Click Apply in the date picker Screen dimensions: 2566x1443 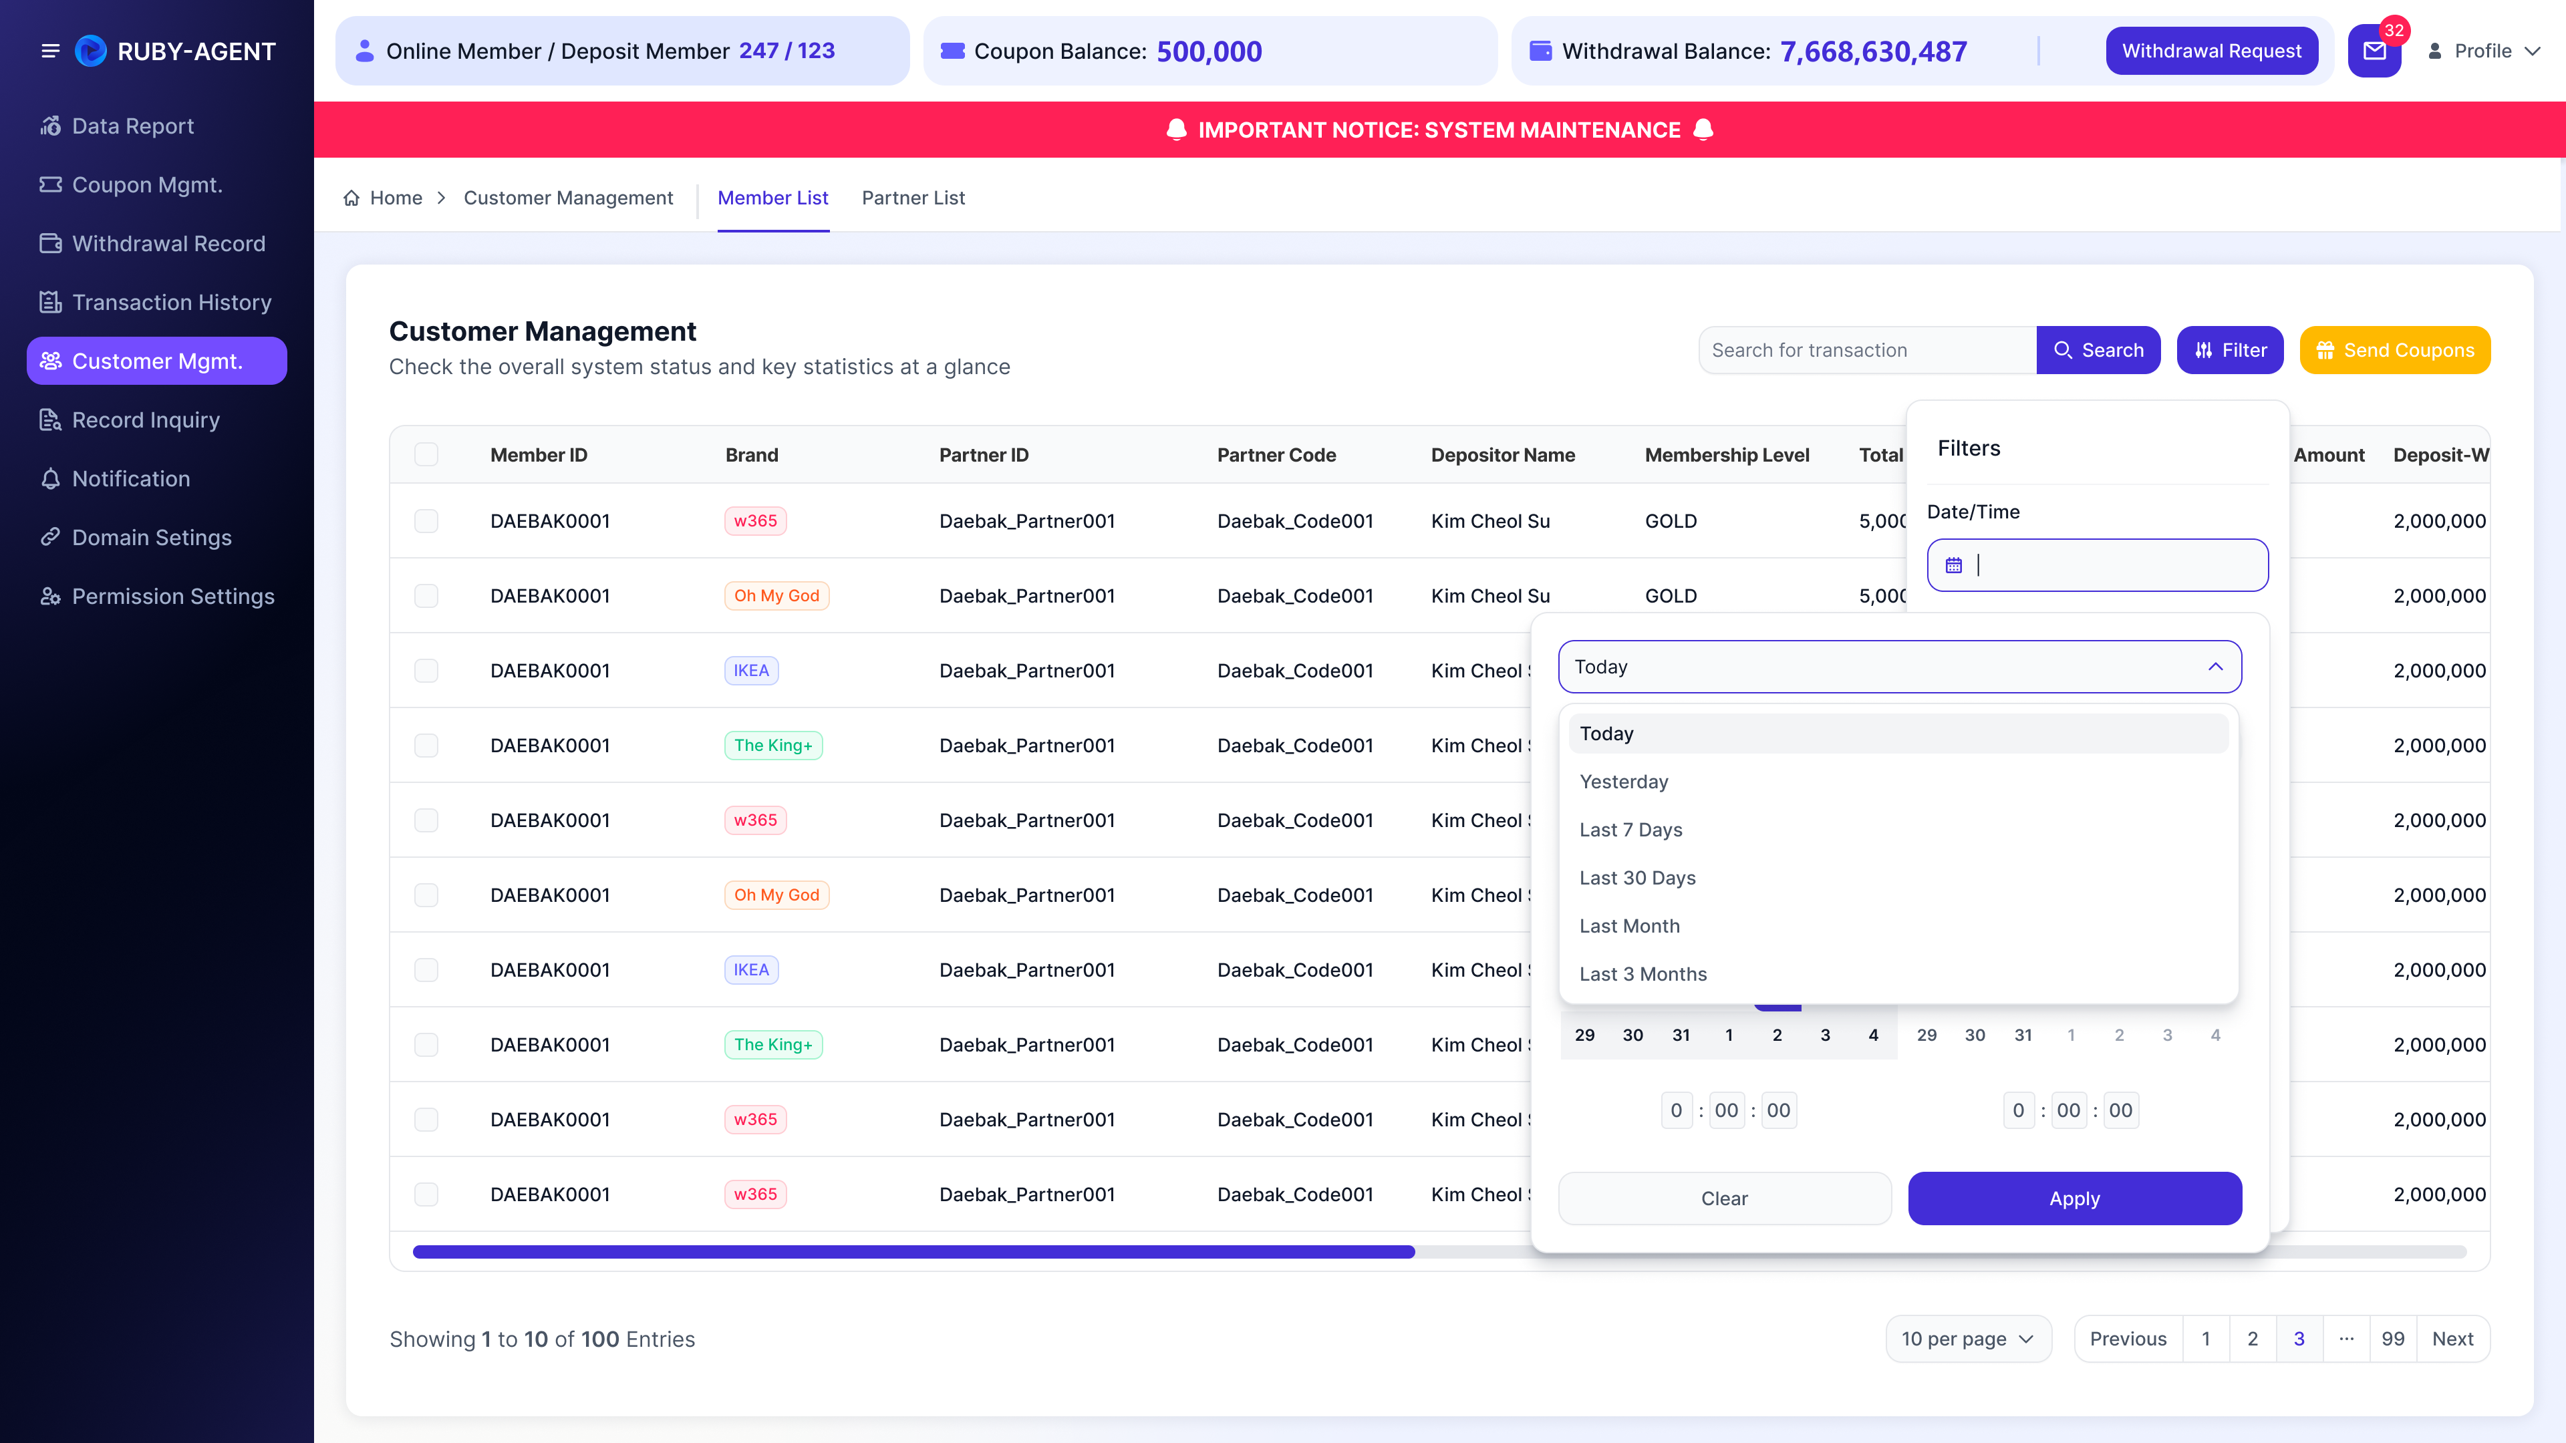coord(2075,1198)
